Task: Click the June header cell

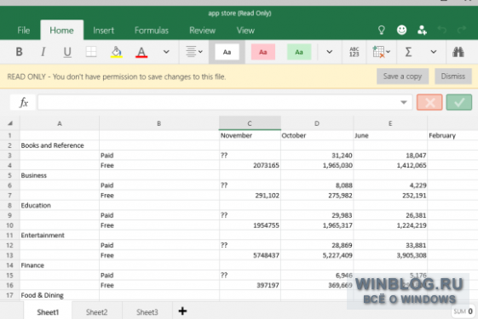Action: (x=390, y=135)
